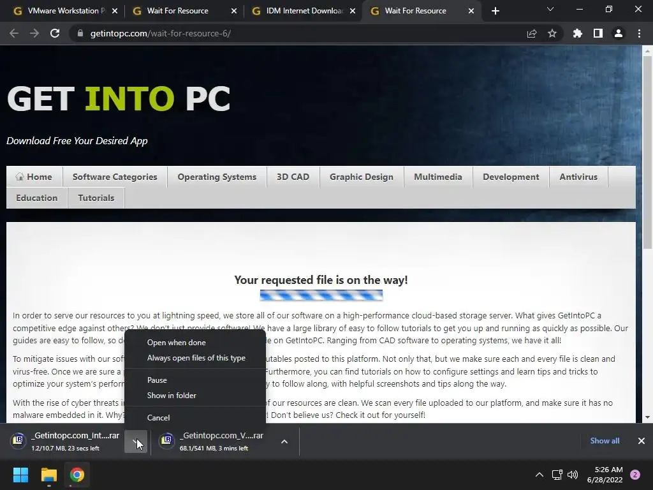
Task: Open network status tray icon
Action: pos(557,475)
